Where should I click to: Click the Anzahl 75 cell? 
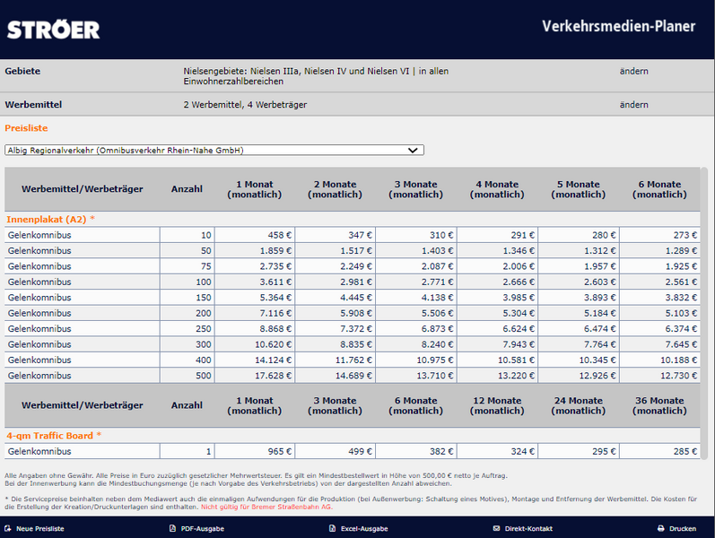click(187, 266)
